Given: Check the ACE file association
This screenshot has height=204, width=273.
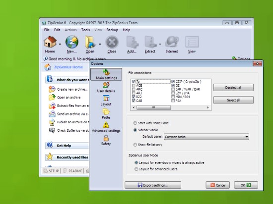Looking at the screenshot, I should (x=134, y=85).
